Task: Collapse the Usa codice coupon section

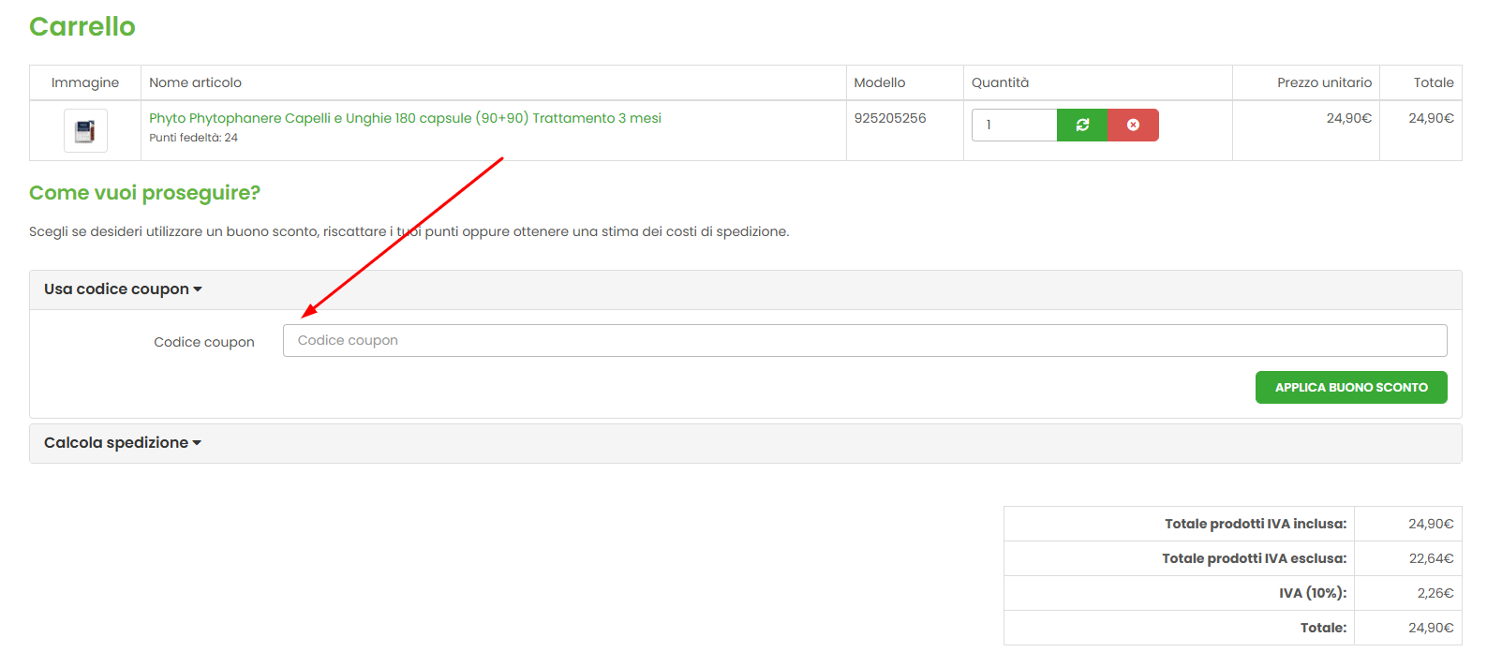Action: [123, 289]
